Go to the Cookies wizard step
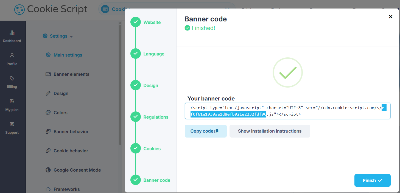The width and height of the screenshot is (400, 193). [x=152, y=149]
